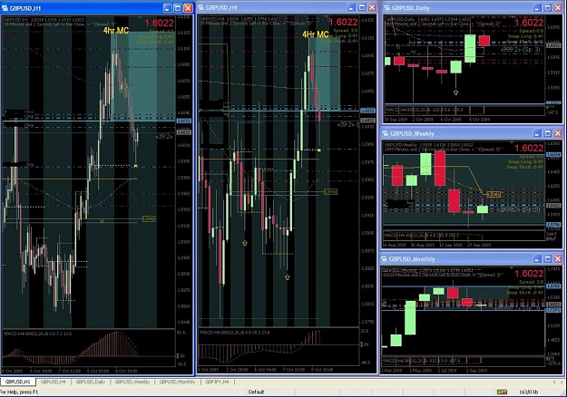Maximize the GBPUSD,H4 chart window
The height and width of the screenshot is (397, 567).
pos(362,7)
